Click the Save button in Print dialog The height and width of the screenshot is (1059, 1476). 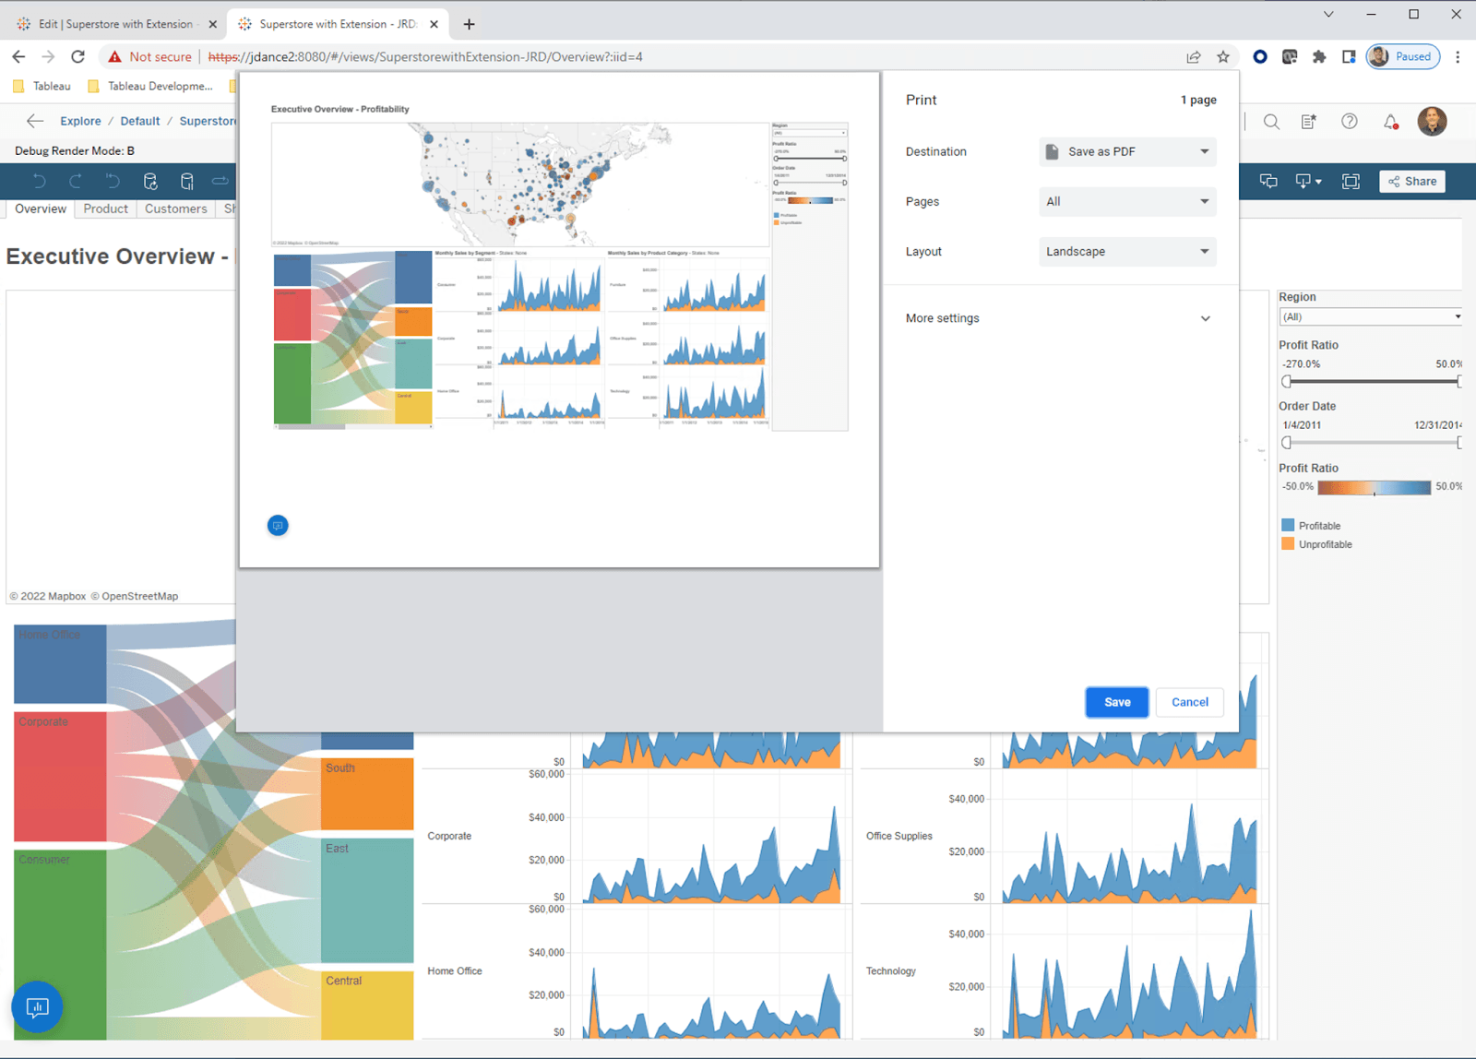[x=1116, y=702]
